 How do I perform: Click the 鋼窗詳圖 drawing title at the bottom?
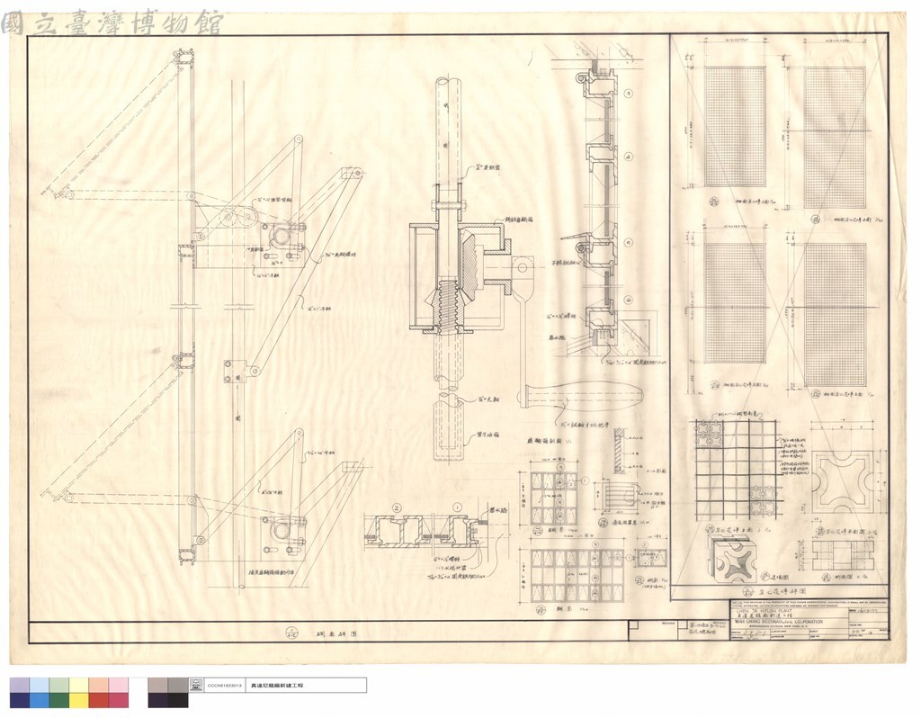coord(336,634)
